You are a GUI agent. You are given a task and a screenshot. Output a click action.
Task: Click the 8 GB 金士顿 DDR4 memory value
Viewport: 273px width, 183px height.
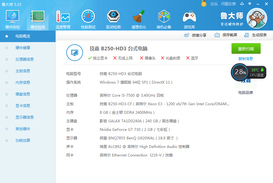point(127,113)
